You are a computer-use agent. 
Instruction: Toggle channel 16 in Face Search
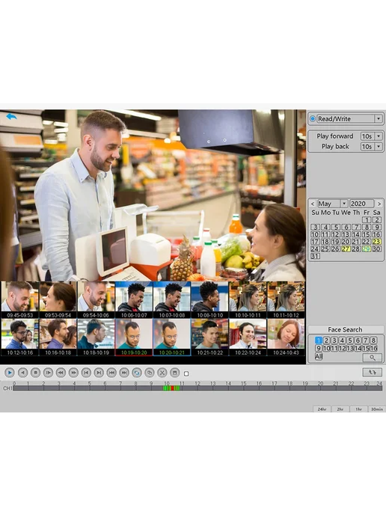point(373,348)
